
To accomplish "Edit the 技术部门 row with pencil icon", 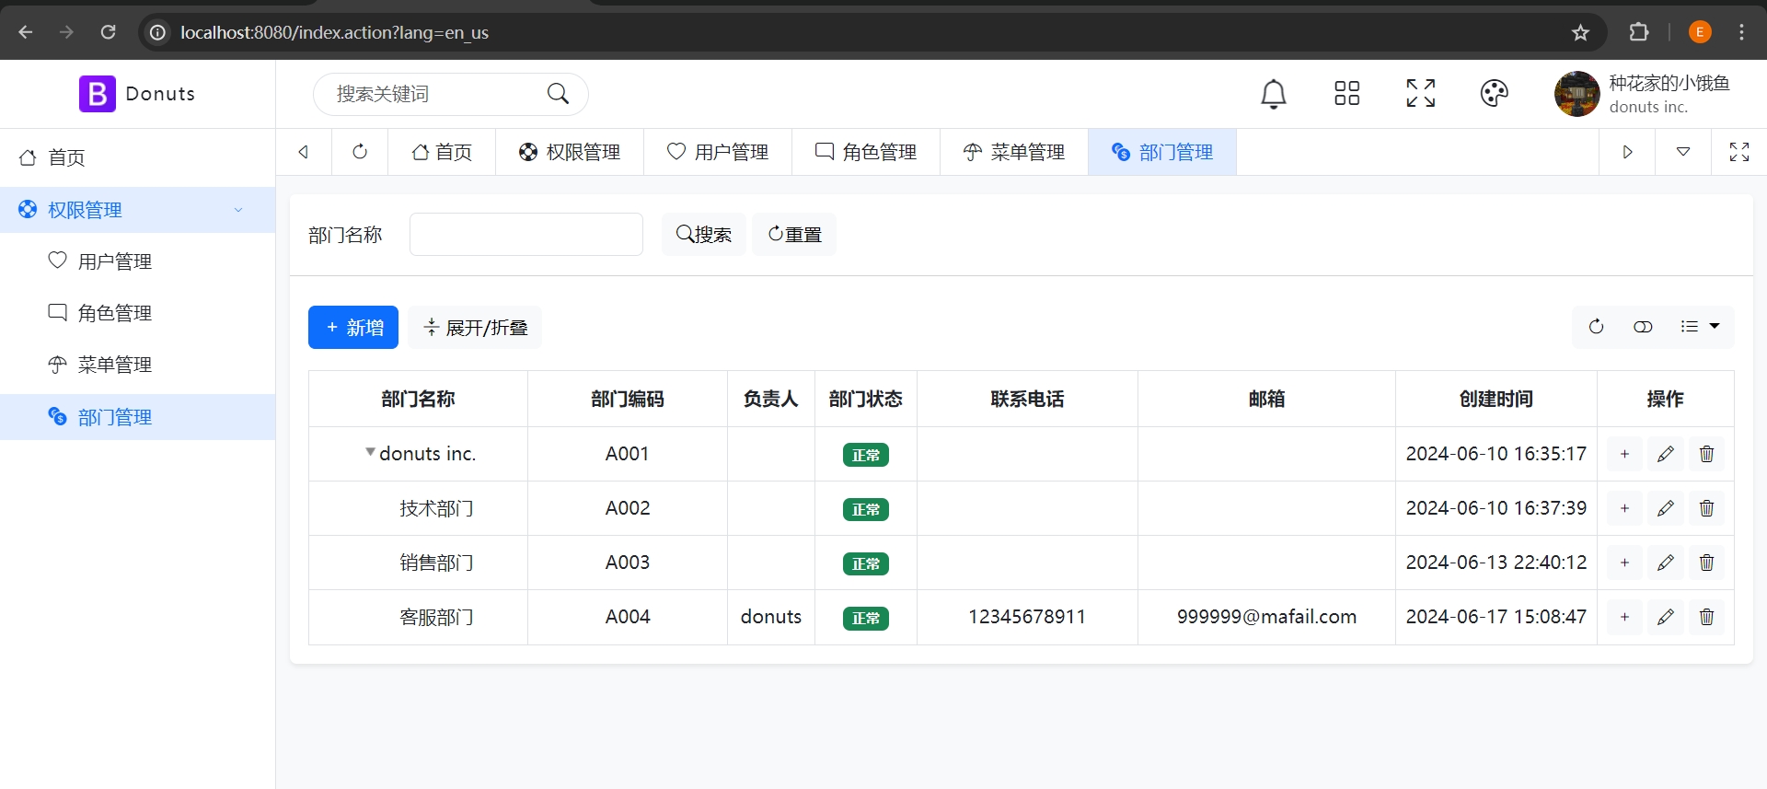I will click(x=1665, y=508).
